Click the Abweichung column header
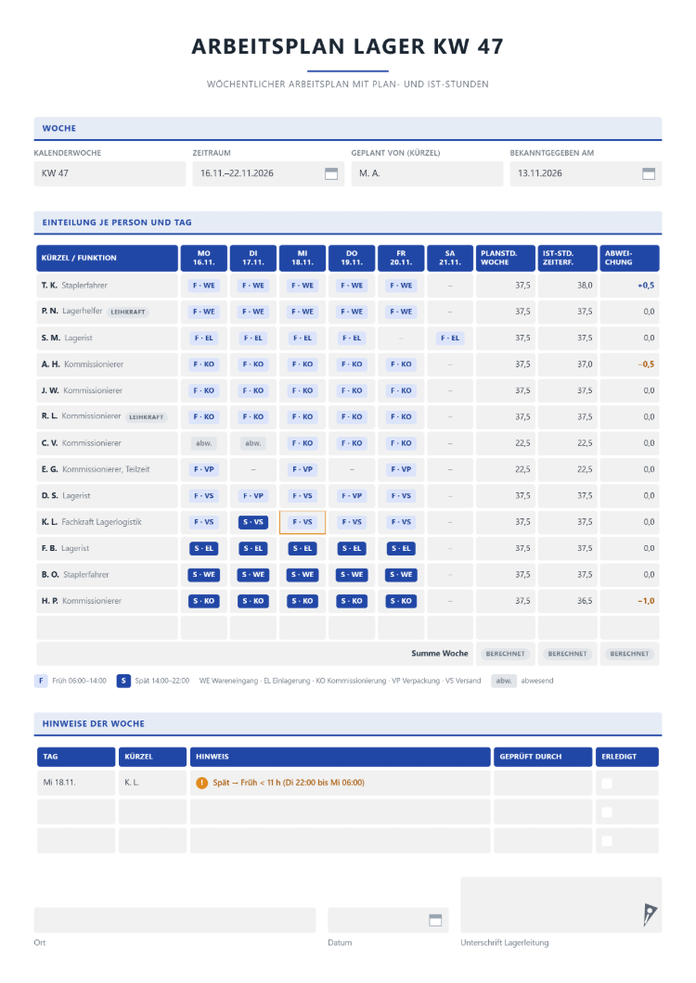This screenshot has width=696, height=983. click(629, 259)
